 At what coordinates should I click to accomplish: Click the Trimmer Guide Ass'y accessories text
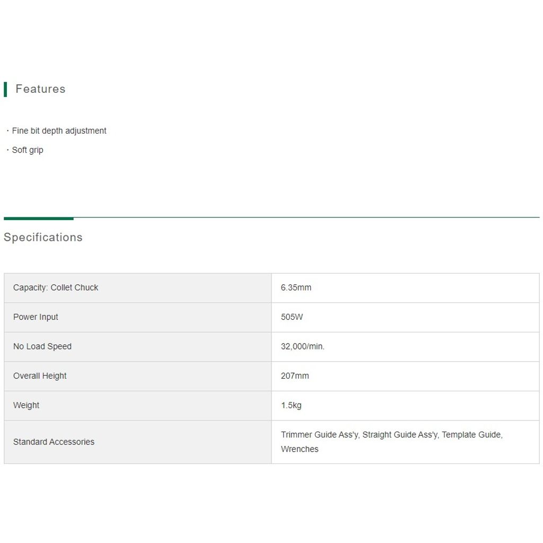click(x=319, y=435)
